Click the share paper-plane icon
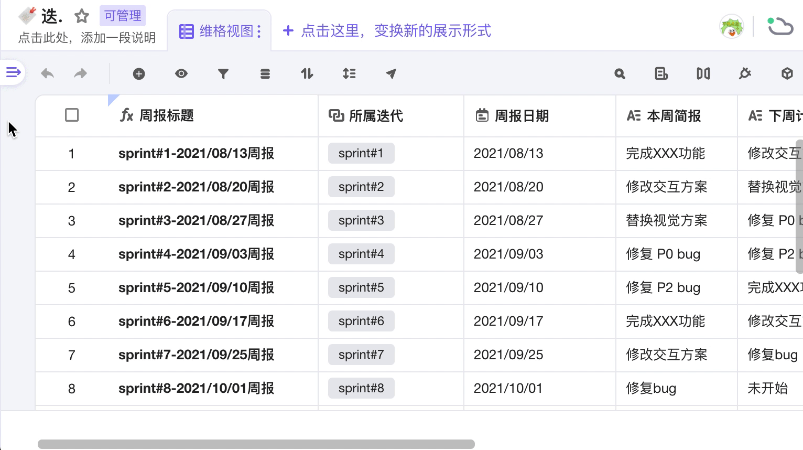 391,74
